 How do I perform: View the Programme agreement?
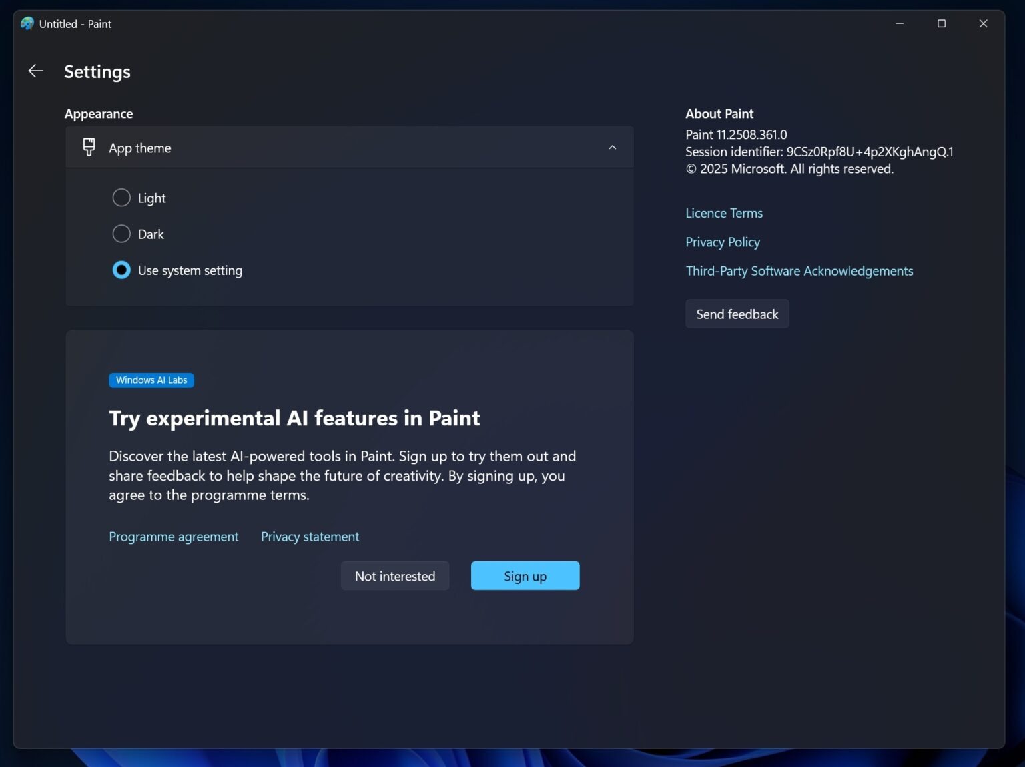click(x=174, y=536)
